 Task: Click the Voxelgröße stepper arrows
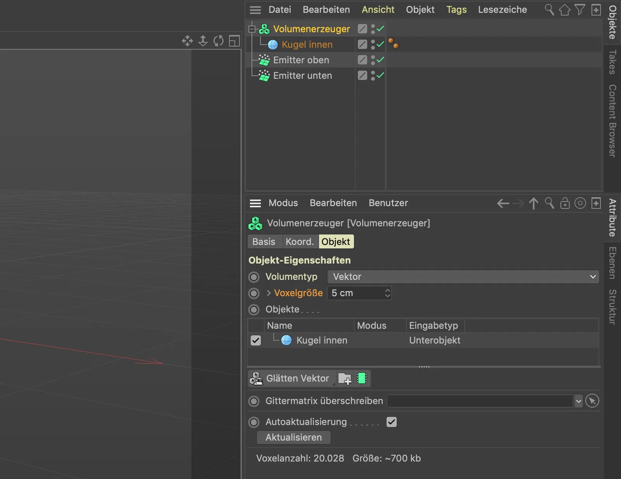(x=387, y=293)
